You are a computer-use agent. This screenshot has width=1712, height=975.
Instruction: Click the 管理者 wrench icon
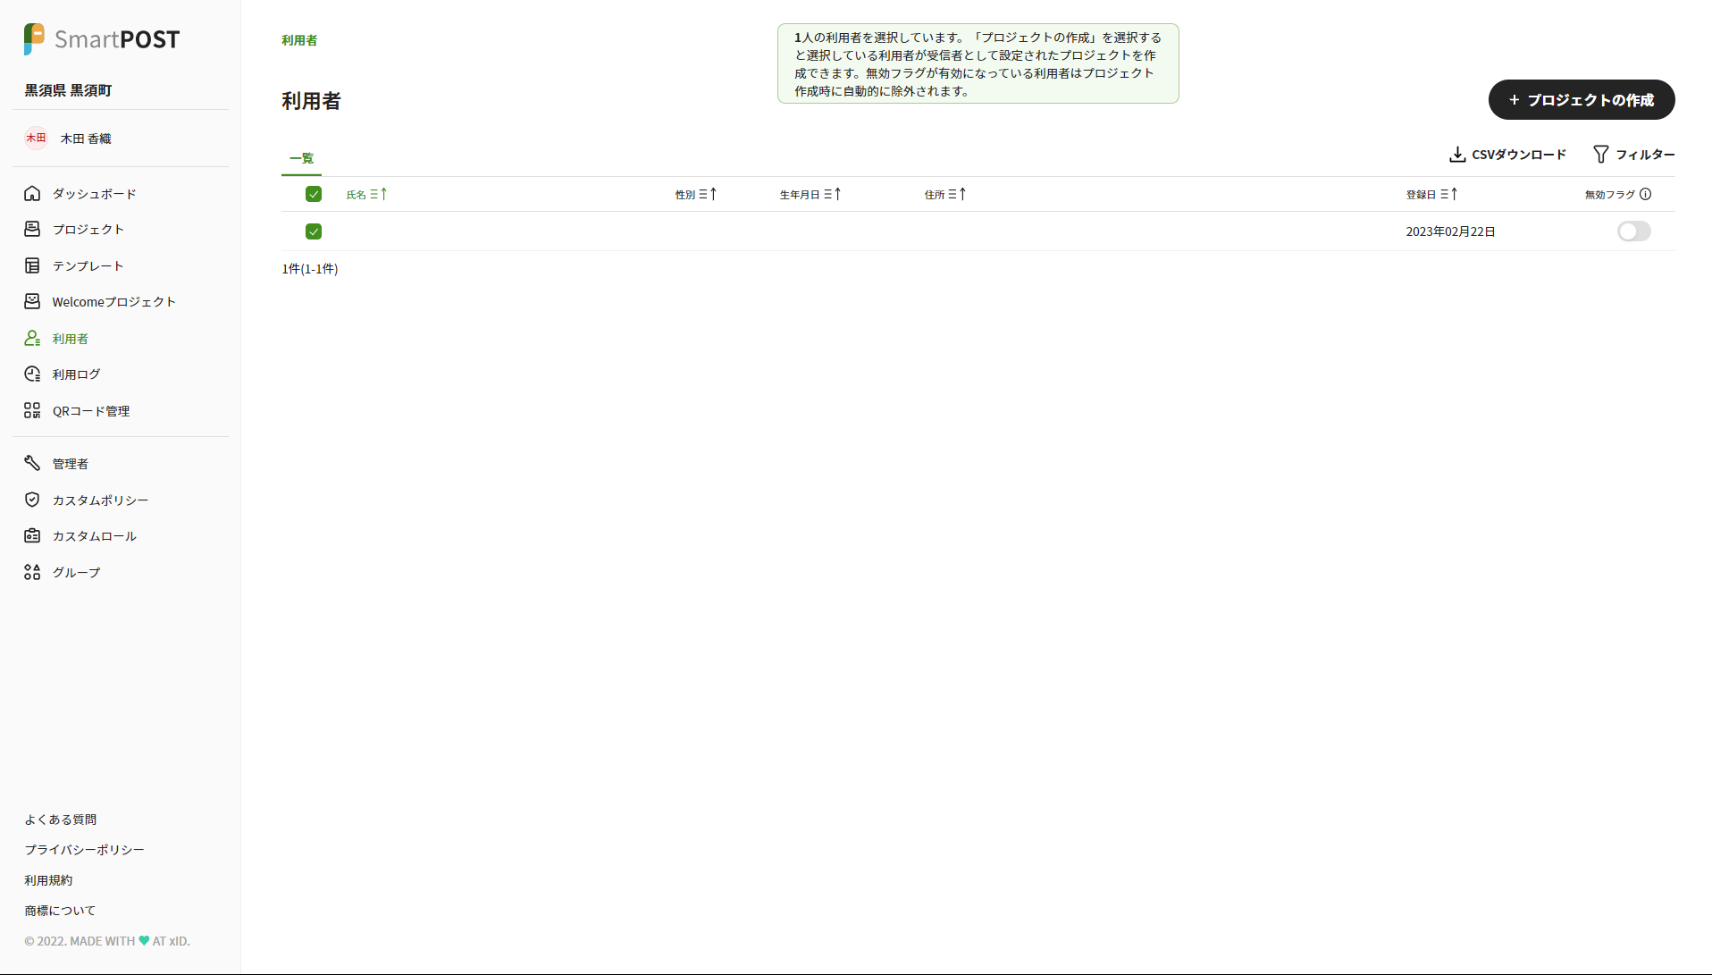(x=32, y=463)
